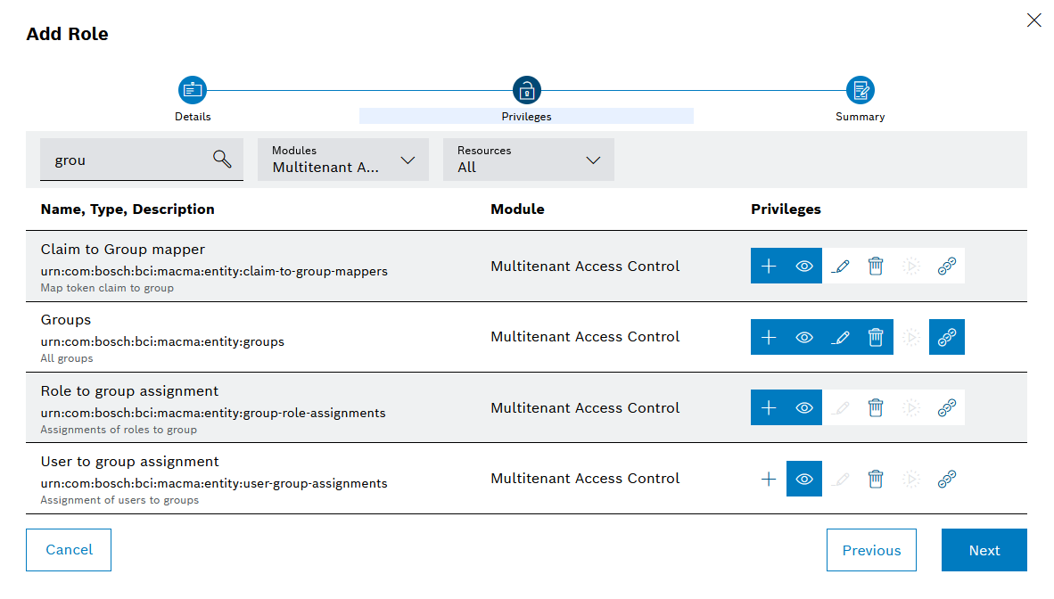Image resolution: width=1054 pixels, height=599 pixels.
Task: Click the search magnifier icon
Action: pyautogui.click(x=222, y=160)
